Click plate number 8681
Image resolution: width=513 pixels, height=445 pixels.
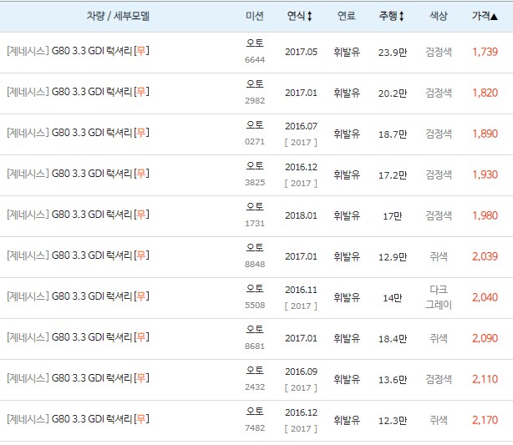(x=255, y=346)
